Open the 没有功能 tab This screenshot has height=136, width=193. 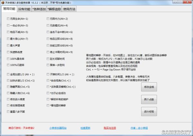[x=24, y=9]
